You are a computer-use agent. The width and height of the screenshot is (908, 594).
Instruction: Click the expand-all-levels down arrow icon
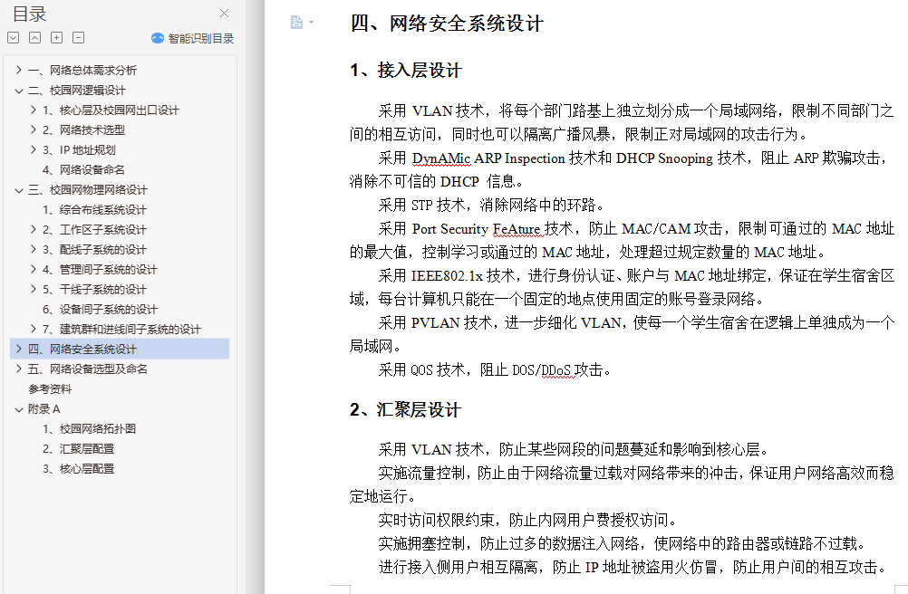(14, 38)
